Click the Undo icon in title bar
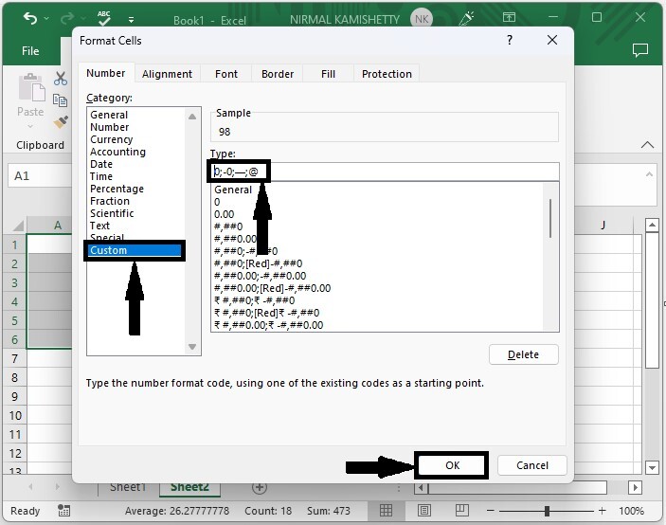The width and height of the screenshot is (666, 525). 30,18
